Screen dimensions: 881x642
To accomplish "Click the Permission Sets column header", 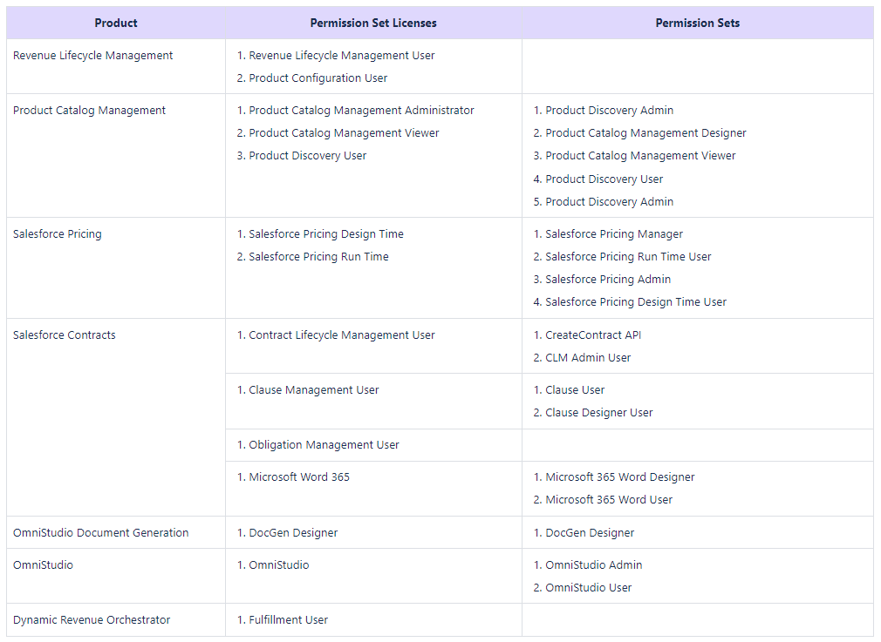I will coord(697,23).
